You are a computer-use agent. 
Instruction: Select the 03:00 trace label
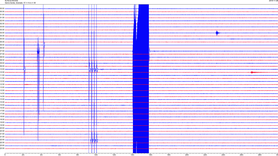coord(2,27)
